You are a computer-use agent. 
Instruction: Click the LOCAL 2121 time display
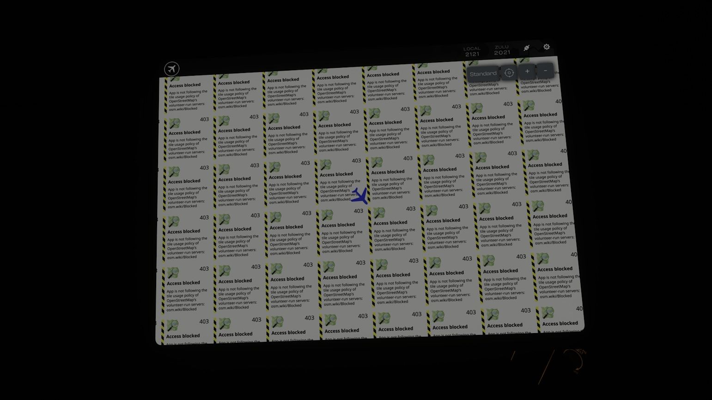[x=472, y=52]
